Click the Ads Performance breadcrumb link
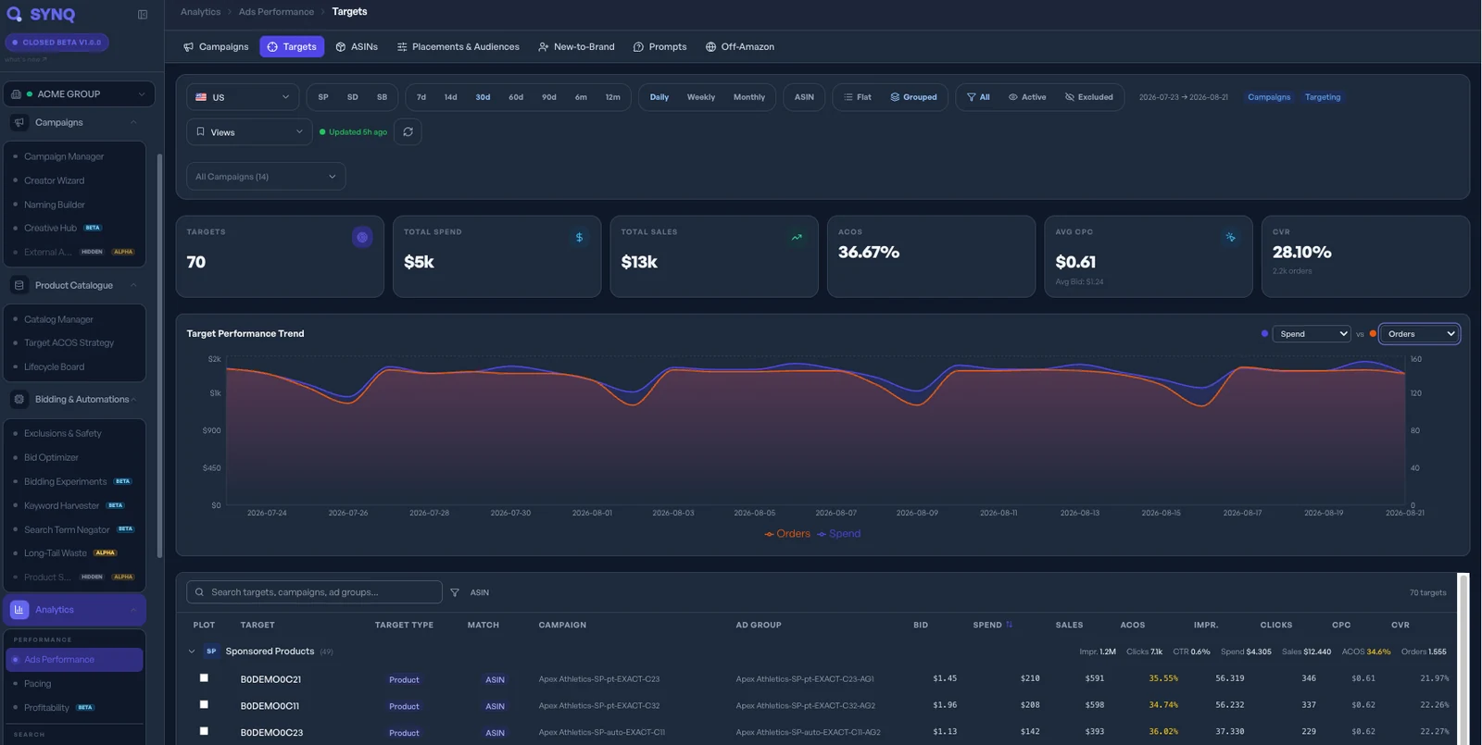Screen dimensions: 1482x745 click(276, 12)
